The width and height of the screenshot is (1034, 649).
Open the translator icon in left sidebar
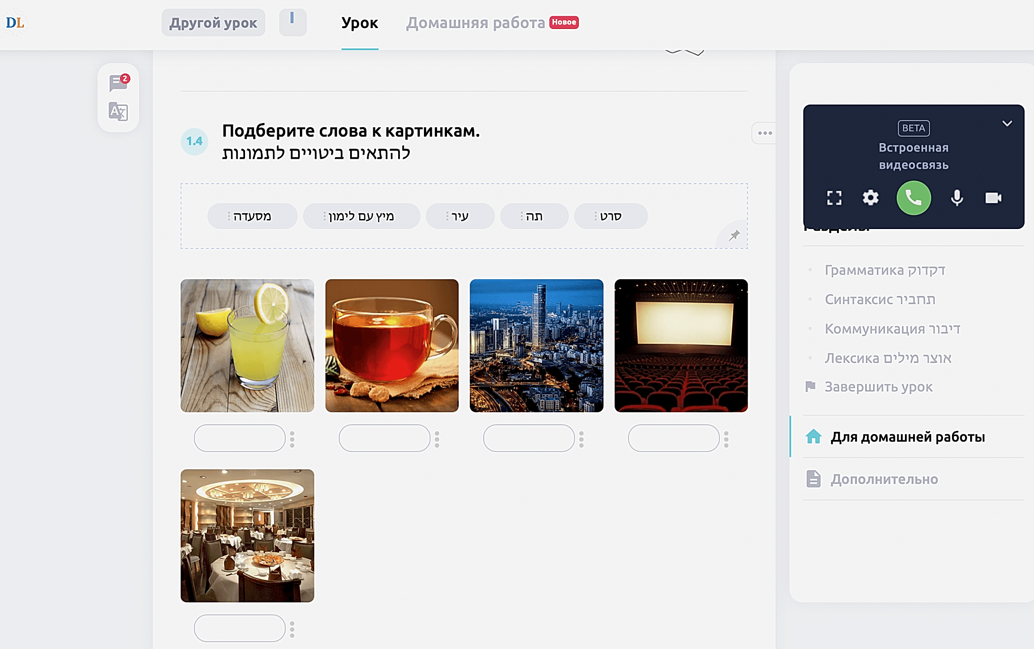click(x=118, y=111)
